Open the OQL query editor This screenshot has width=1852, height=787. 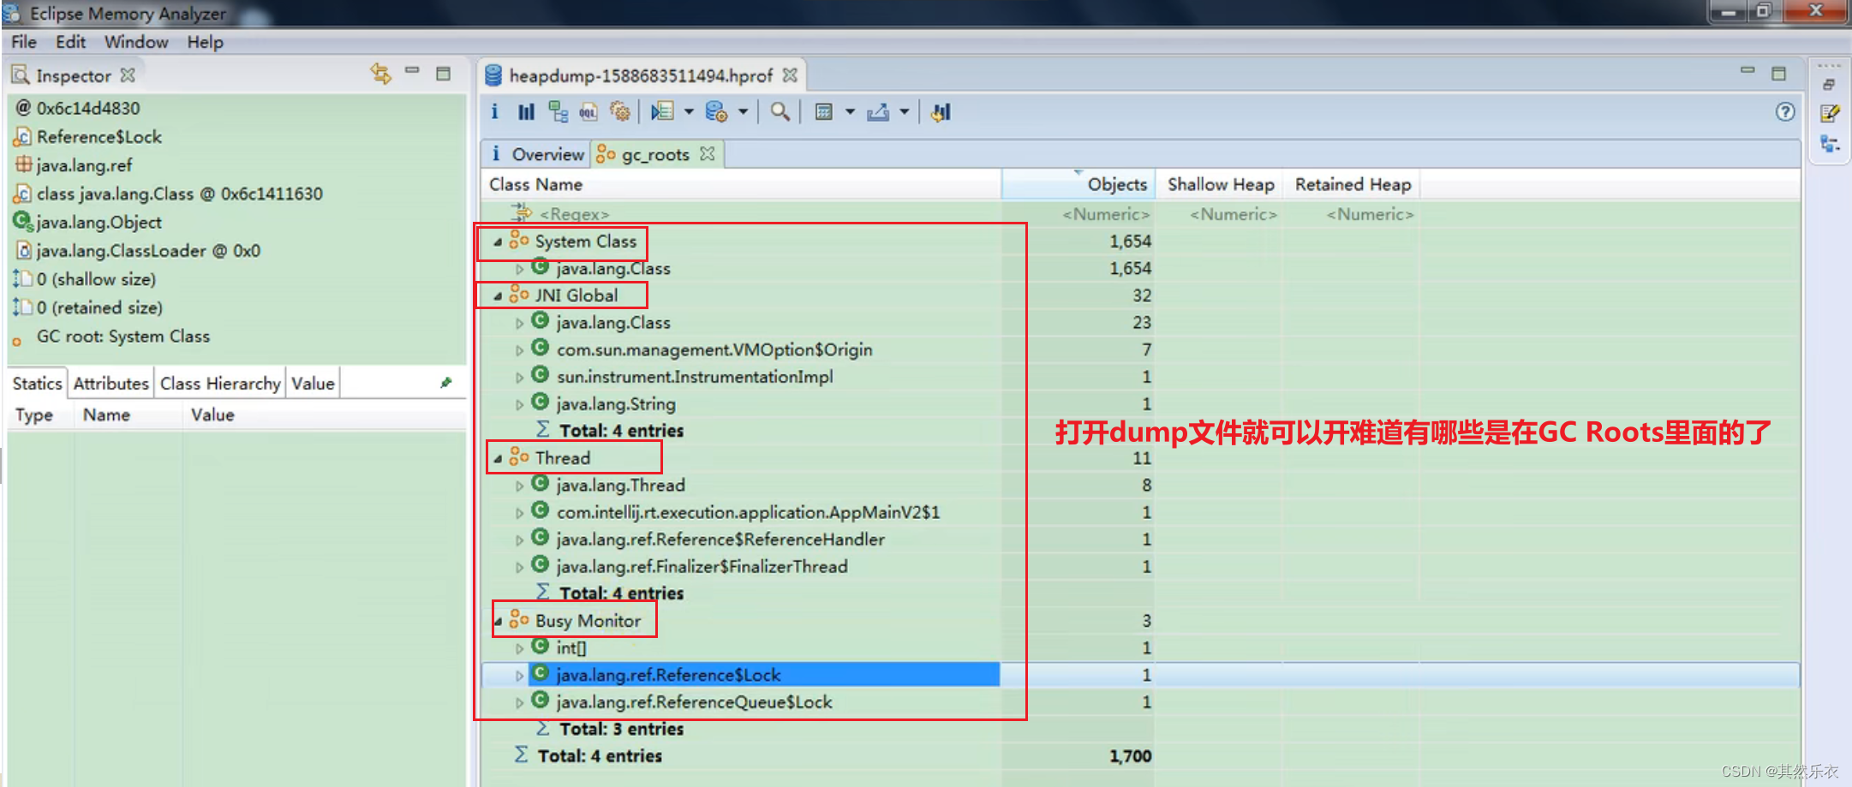pos(588,111)
